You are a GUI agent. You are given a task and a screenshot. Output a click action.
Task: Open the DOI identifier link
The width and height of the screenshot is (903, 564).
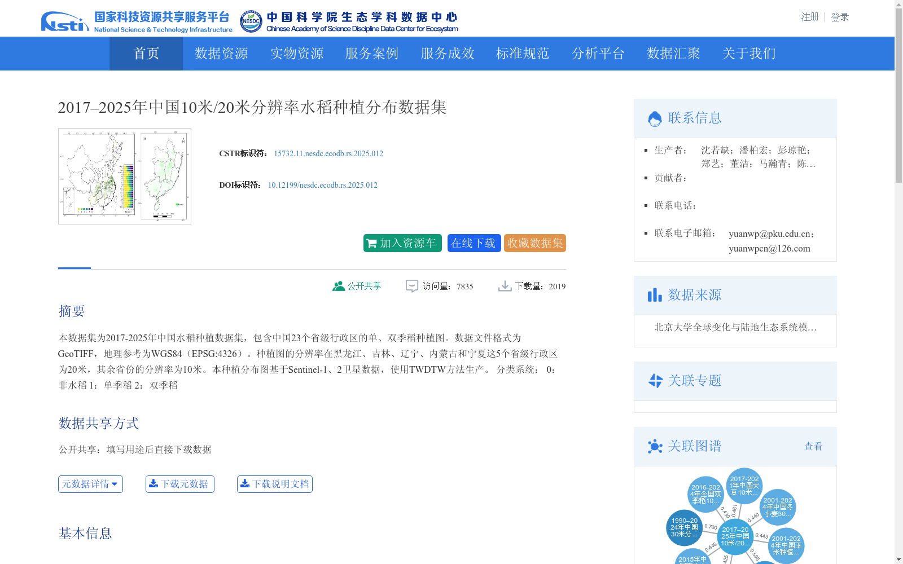[x=323, y=185]
